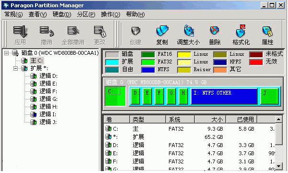Click the Copy (复制) partition icon

pyautogui.click(x=162, y=31)
